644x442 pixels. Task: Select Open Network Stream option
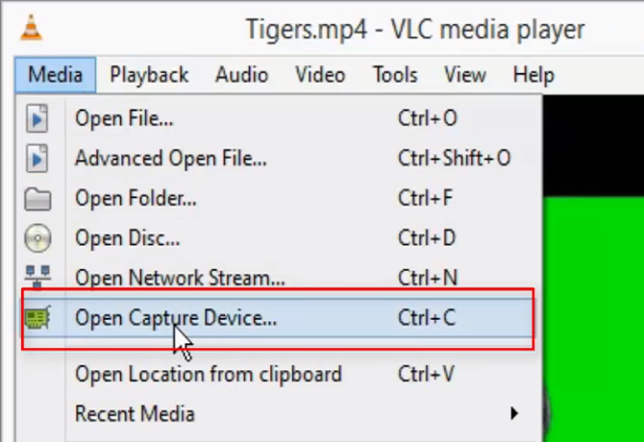click(180, 279)
